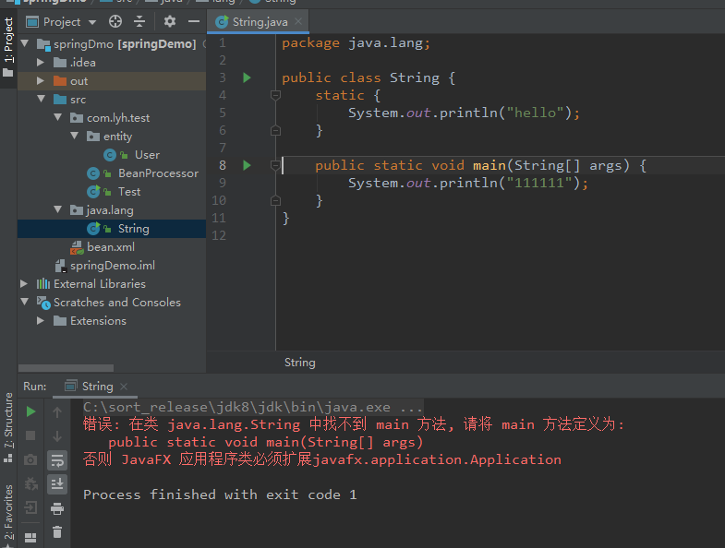Click the Stop process button
725x548 pixels.
pyautogui.click(x=30, y=435)
